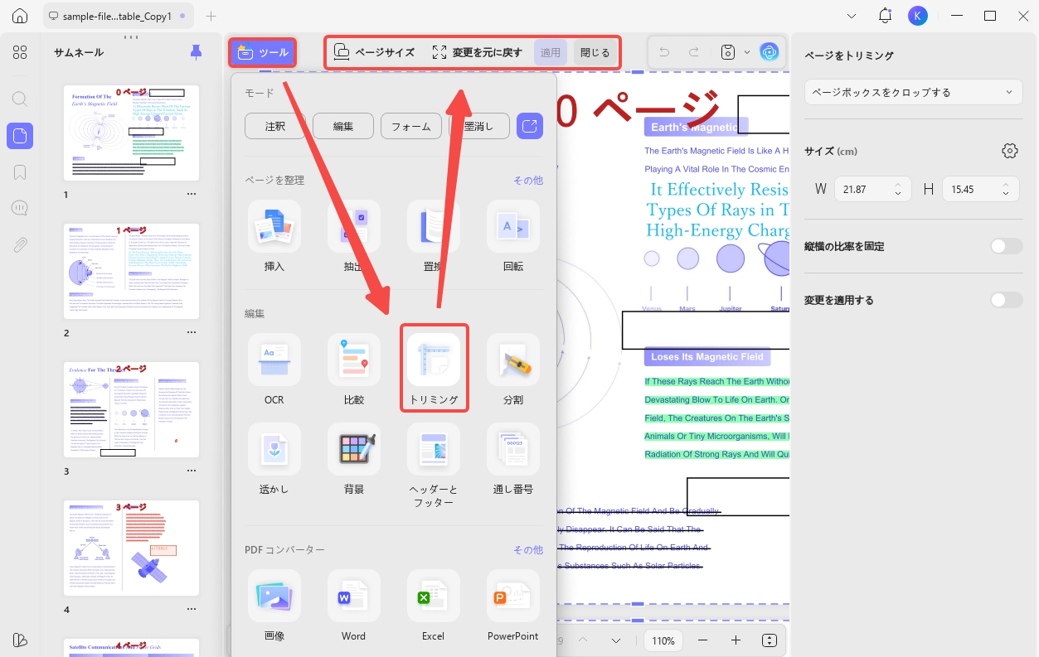Open the attachments paperclip panel
Viewport: 1039px width, 657px height.
click(x=20, y=244)
